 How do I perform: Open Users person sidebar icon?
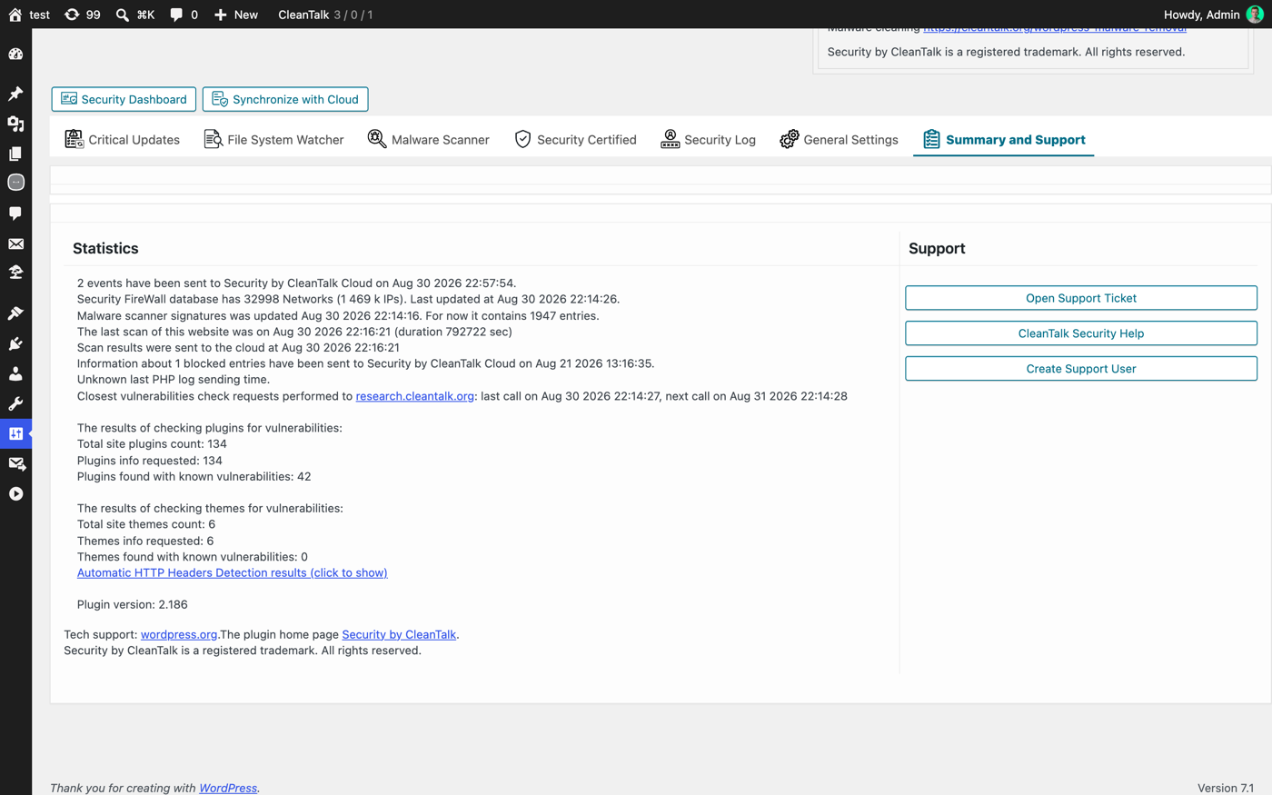pos(15,373)
